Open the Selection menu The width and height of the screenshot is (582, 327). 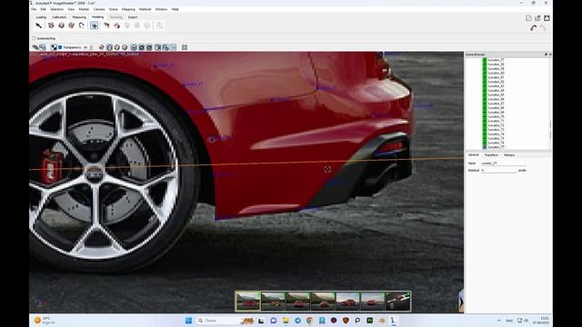[56, 9]
